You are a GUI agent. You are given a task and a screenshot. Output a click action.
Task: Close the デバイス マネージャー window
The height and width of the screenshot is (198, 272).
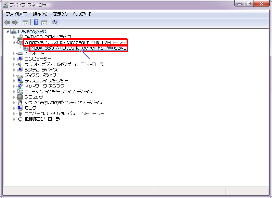coord(261,3)
